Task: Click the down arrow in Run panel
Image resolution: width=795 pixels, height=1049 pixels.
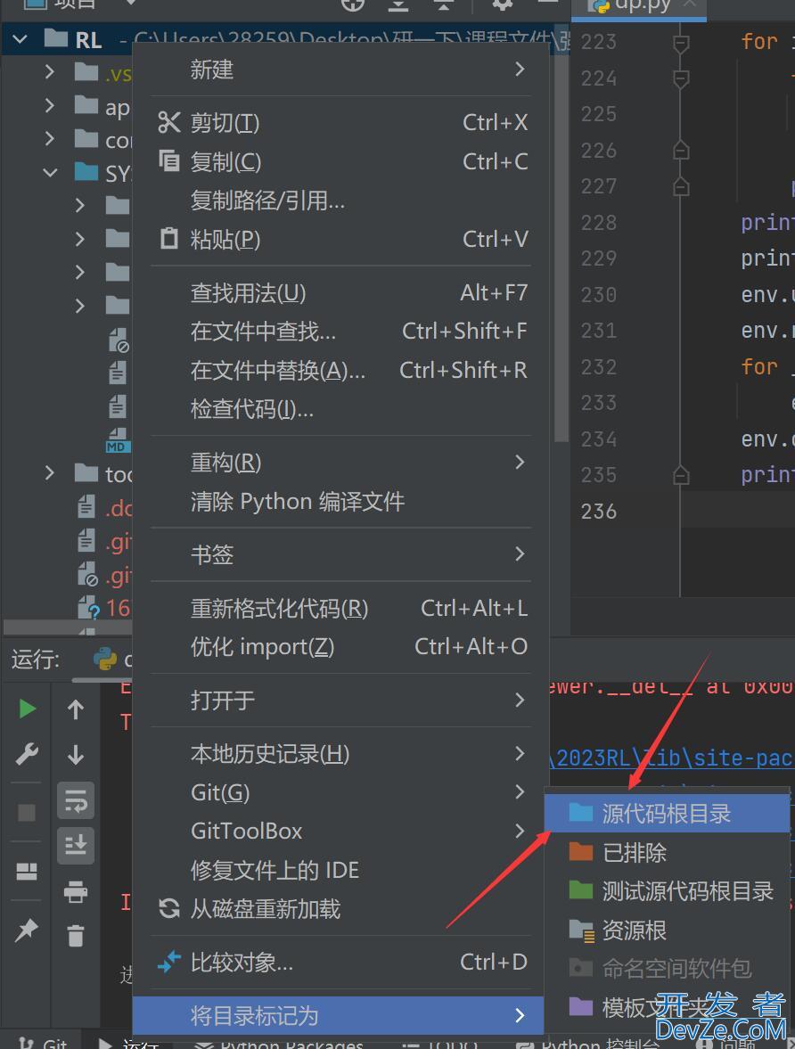Action: pos(76,755)
